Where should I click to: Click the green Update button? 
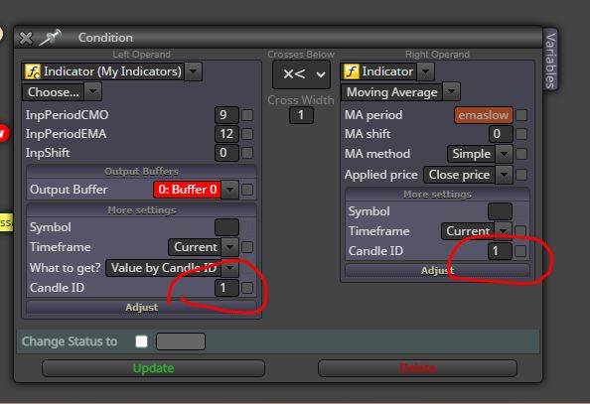[154, 368]
